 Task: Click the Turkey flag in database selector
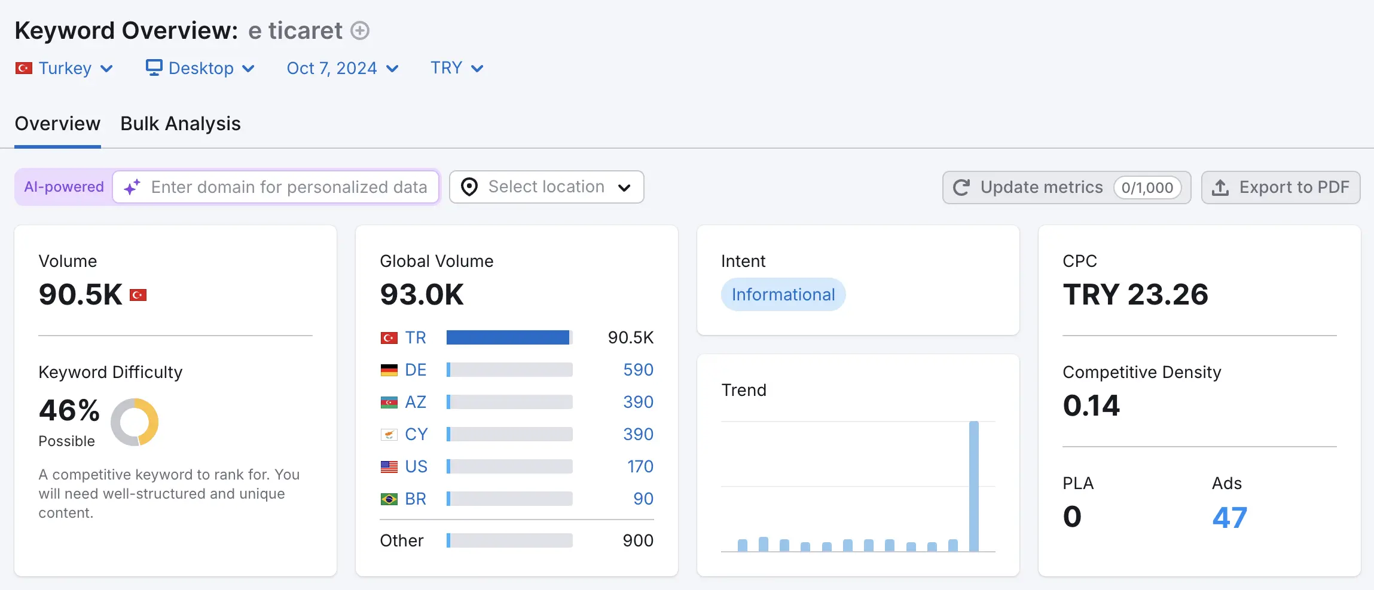pos(24,68)
